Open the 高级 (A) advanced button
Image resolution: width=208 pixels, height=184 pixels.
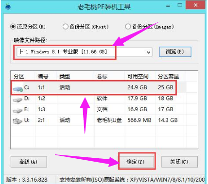tap(29, 162)
